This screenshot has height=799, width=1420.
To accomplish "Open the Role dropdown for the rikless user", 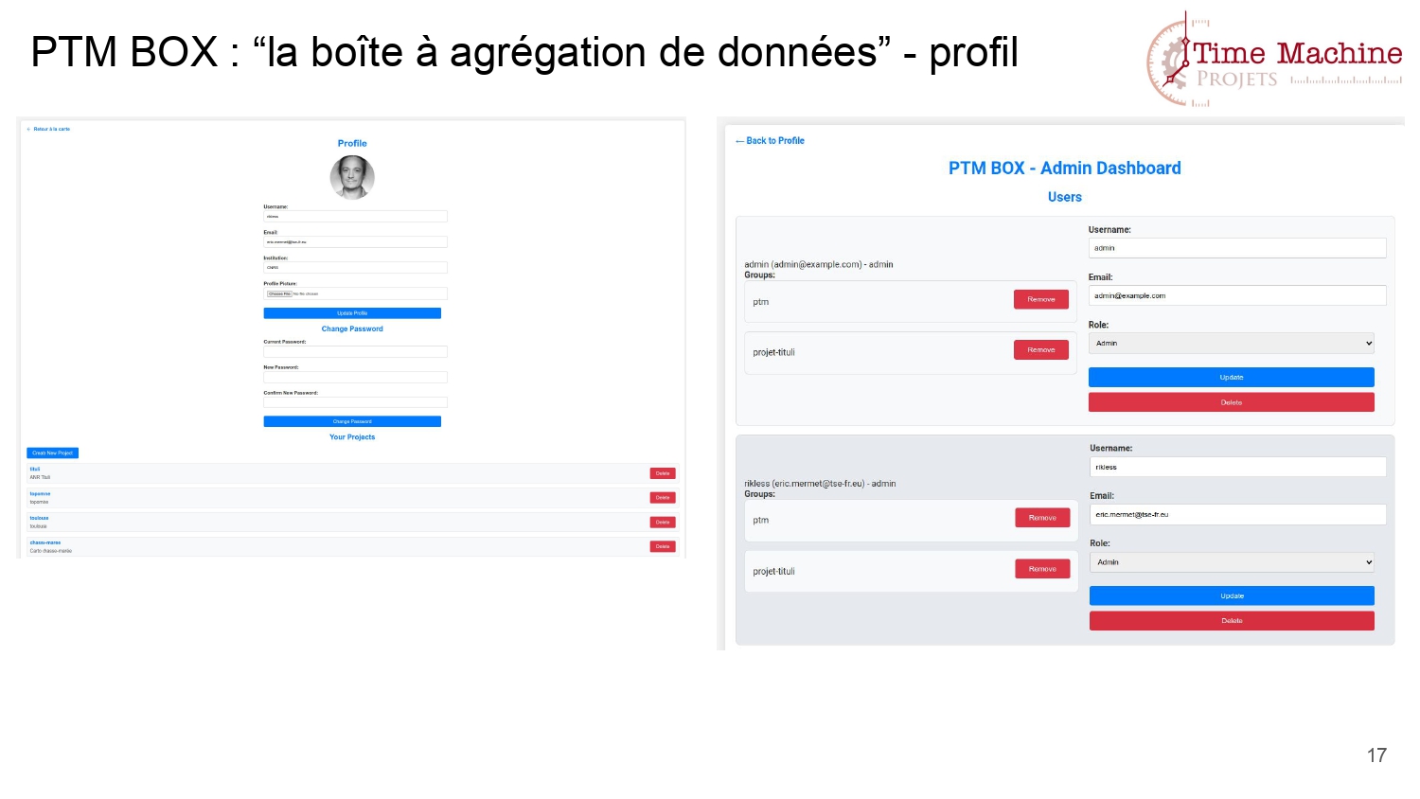I will click(x=1232, y=562).
